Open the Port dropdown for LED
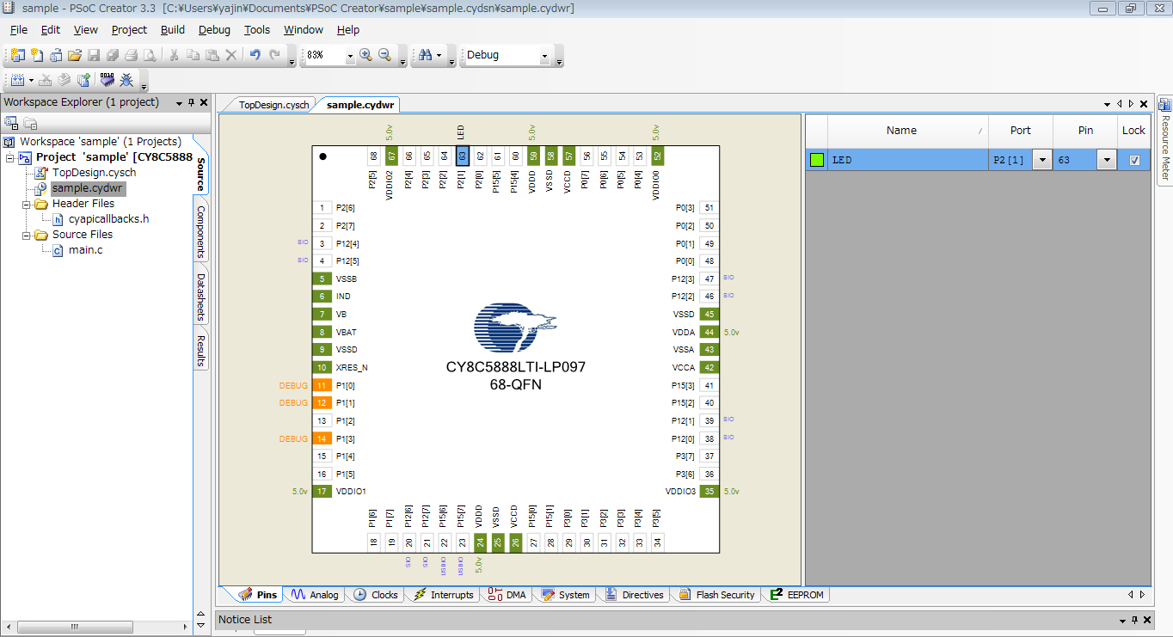 (1041, 160)
